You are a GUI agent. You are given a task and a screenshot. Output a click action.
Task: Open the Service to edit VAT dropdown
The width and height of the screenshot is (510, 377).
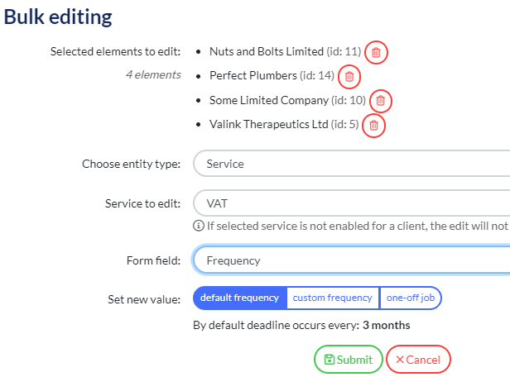pos(352,203)
